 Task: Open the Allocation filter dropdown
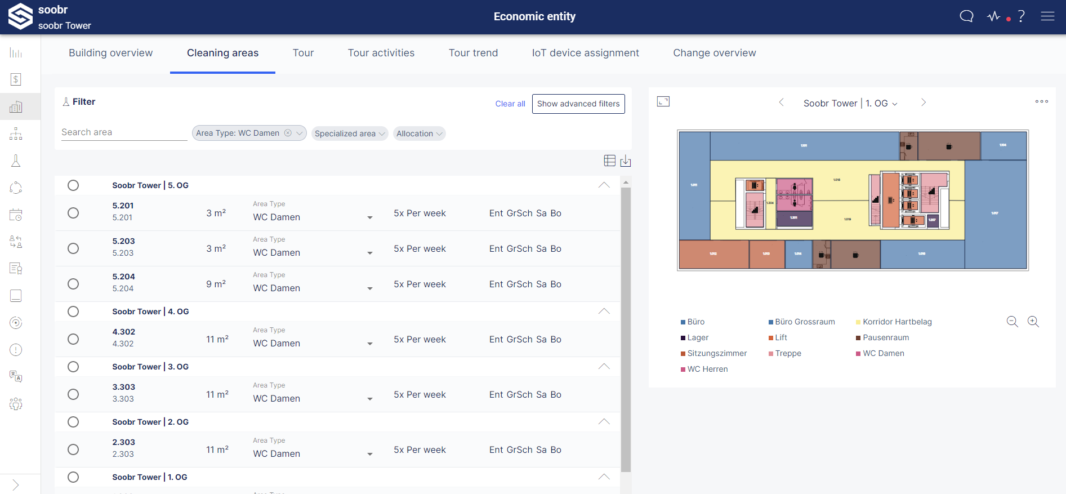tap(420, 133)
